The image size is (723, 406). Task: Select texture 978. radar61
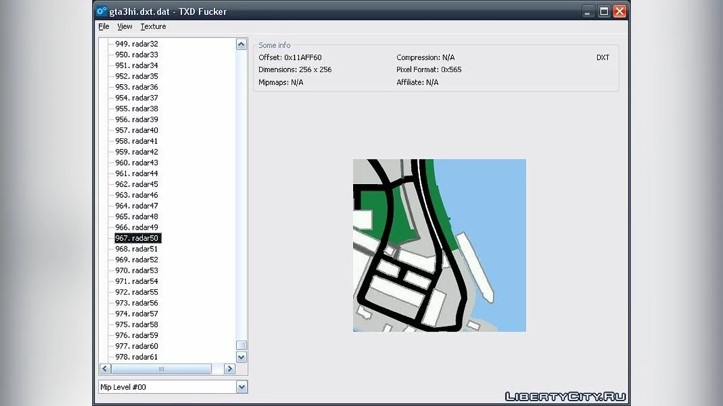coord(137,357)
